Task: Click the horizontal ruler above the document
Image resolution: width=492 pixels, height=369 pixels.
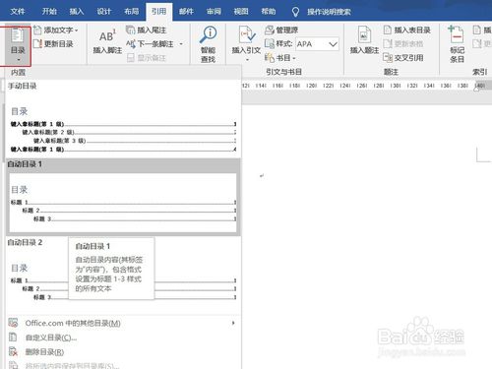Action: click(366, 86)
